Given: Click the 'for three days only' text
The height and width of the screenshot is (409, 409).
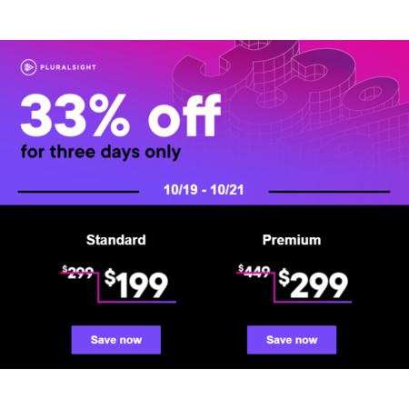Looking at the screenshot, I should 101,152.
